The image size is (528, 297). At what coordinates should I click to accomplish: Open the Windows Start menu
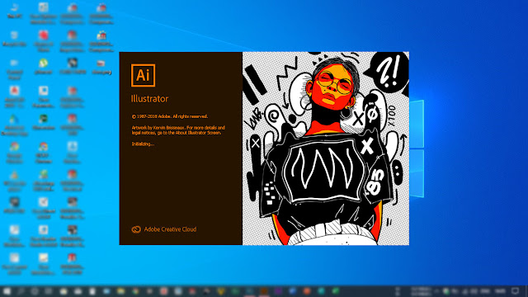pos(7,291)
